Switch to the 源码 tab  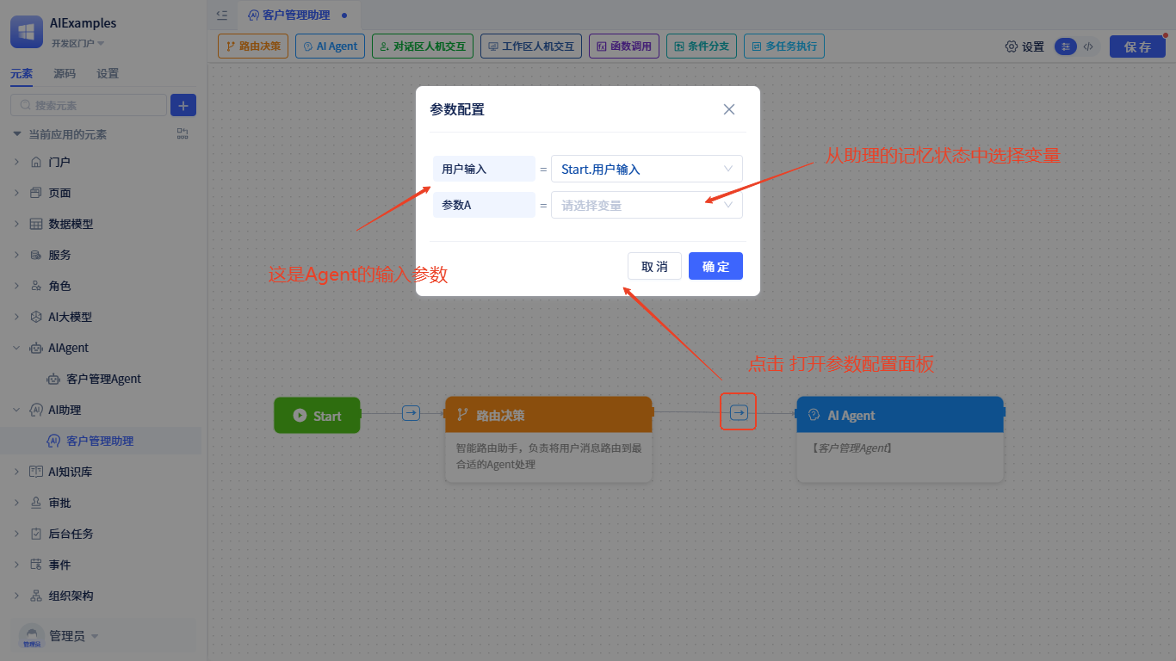pyautogui.click(x=65, y=74)
